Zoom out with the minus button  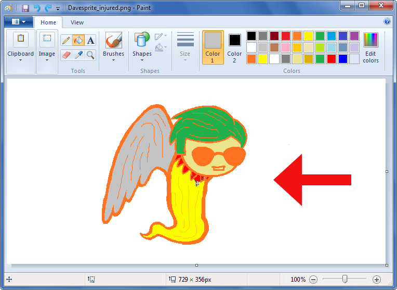click(x=313, y=280)
